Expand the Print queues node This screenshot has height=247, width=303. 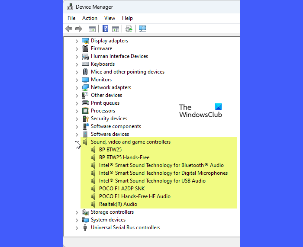(77, 103)
